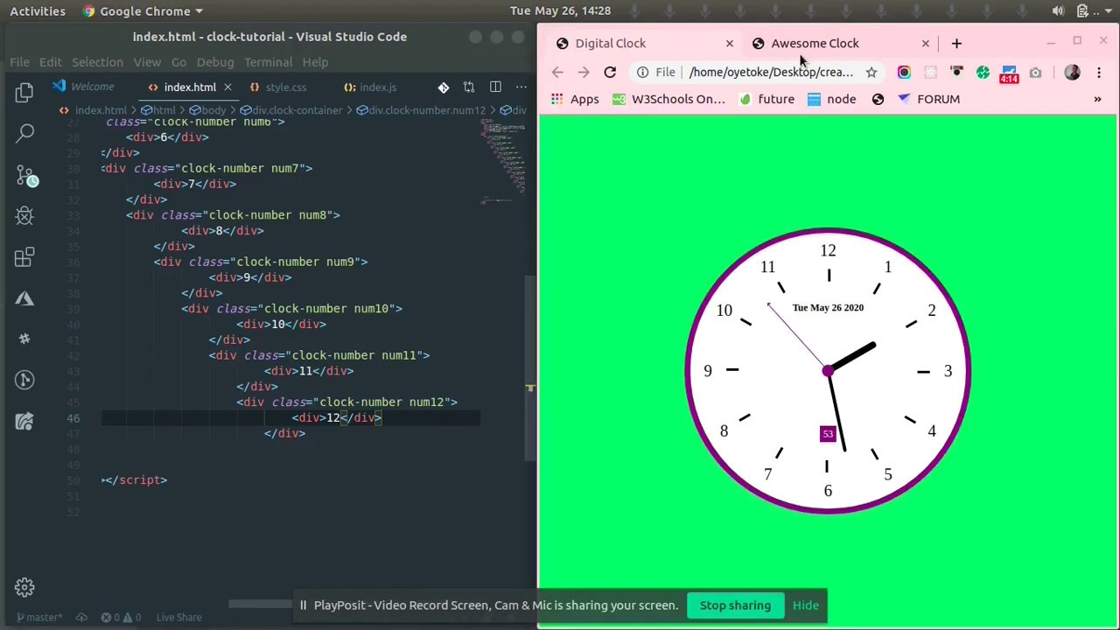Open the Debug (bug) panel icon
Screen dimensions: 1120x630
(24, 216)
